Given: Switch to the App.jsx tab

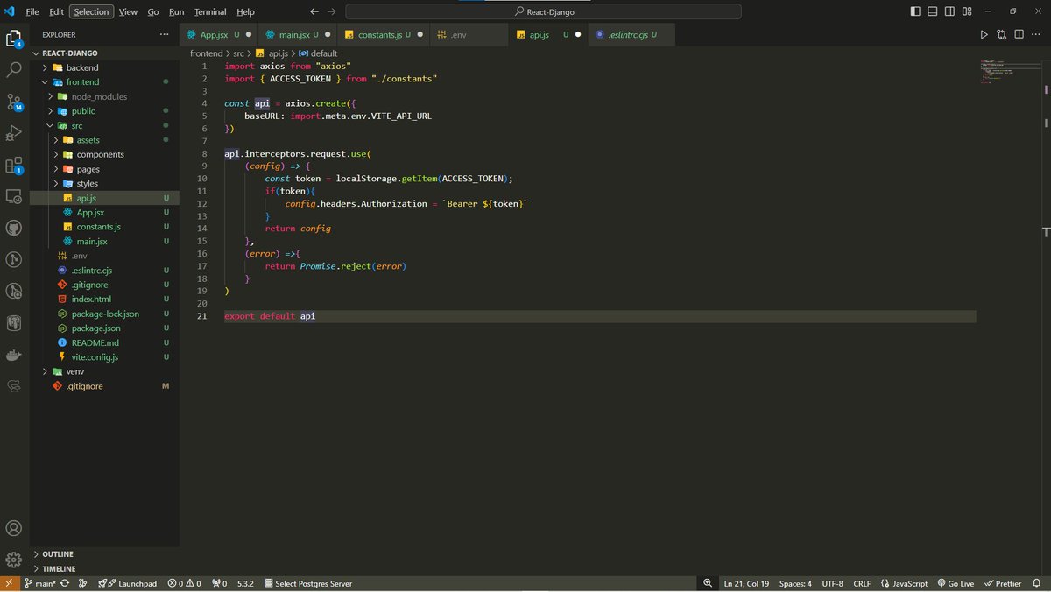Looking at the screenshot, I should 219,35.
